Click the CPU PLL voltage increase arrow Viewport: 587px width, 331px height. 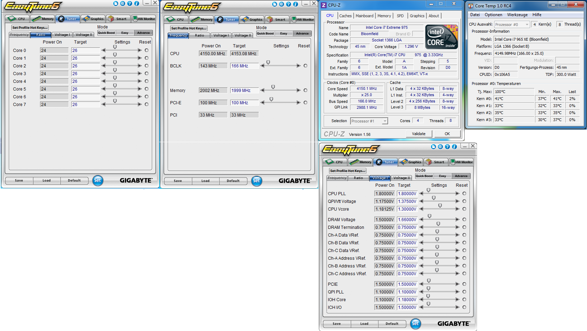[457, 193]
